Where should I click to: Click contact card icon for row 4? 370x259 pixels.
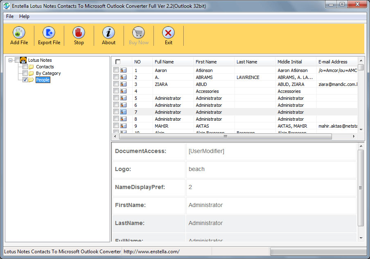click(x=123, y=91)
